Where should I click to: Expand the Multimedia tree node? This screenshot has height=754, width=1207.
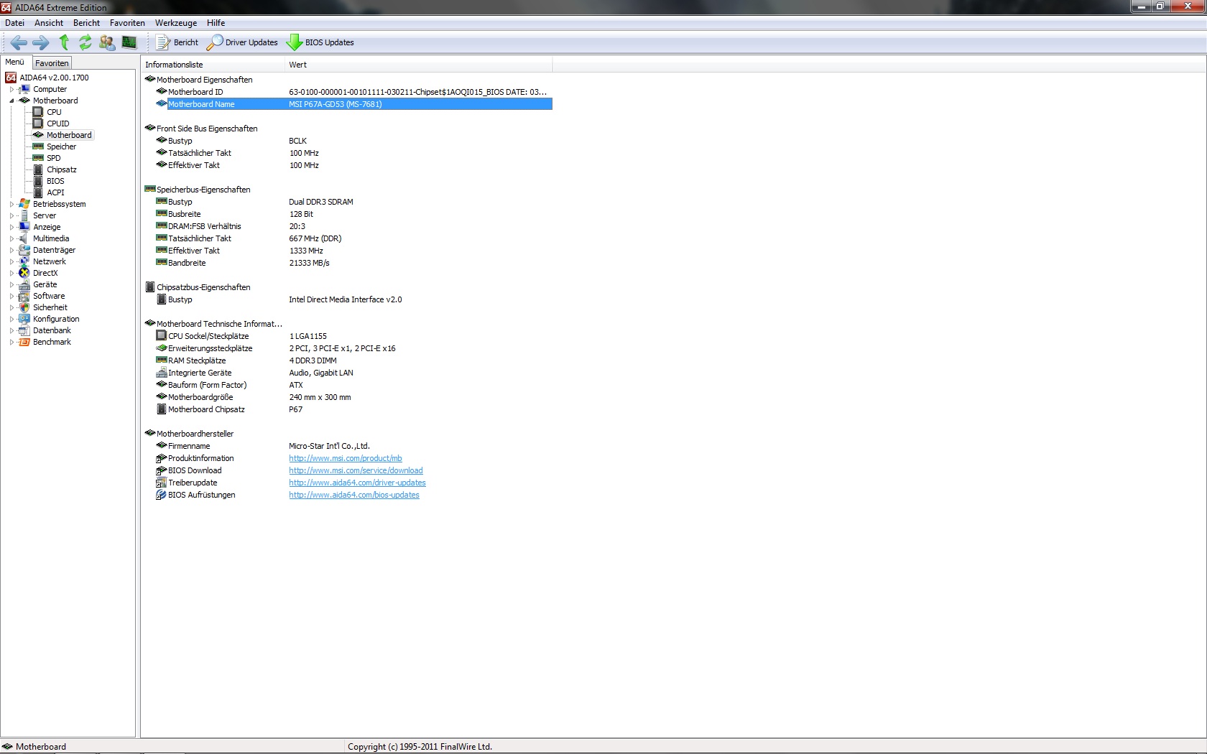[11, 238]
